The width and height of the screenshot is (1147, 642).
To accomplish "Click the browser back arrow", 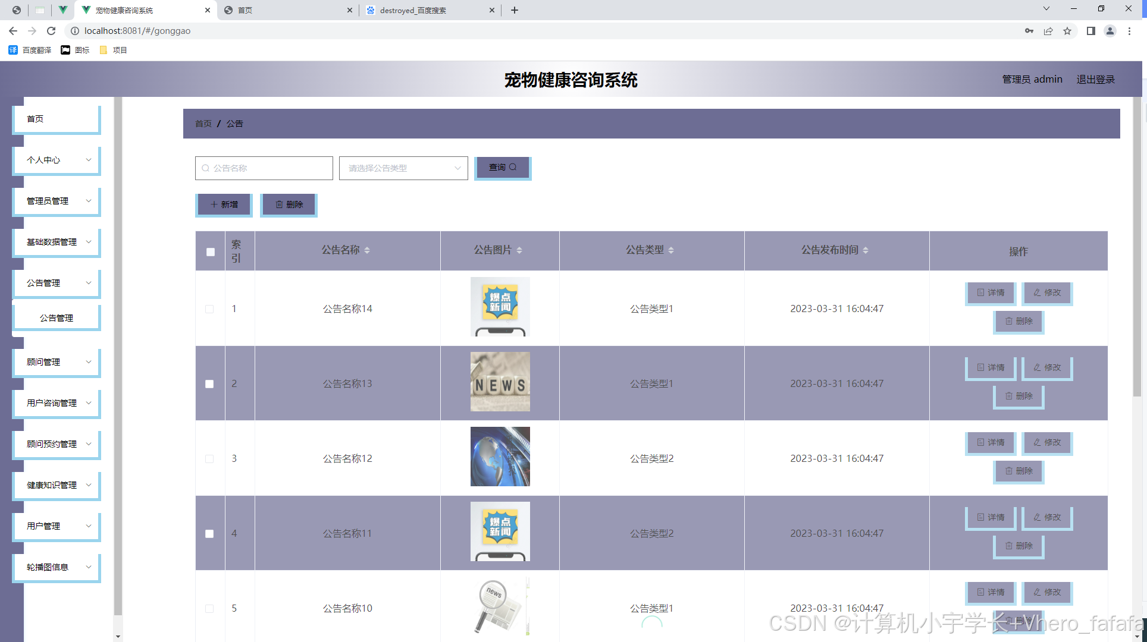I will click(x=13, y=31).
